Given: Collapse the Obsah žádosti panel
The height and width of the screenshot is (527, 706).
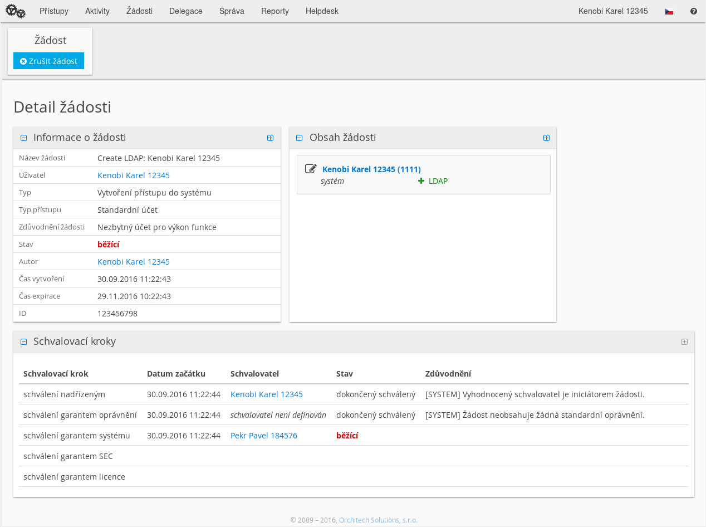Looking at the screenshot, I should [x=300, y=138].
